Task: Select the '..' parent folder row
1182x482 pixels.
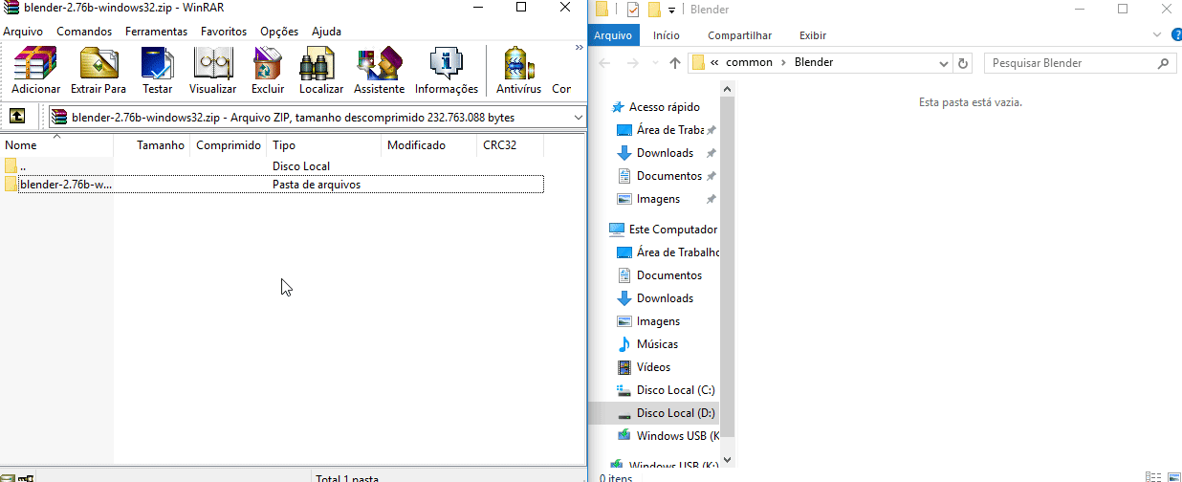Action: [273, 166]
